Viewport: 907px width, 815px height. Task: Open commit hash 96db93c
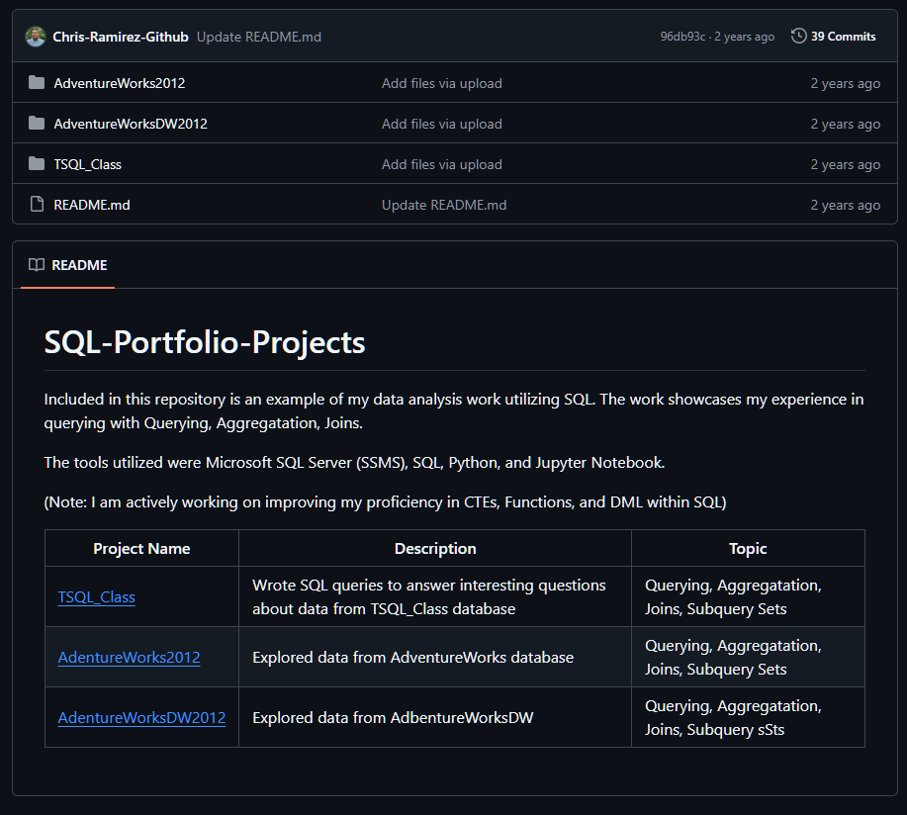[x=682, y=37]
